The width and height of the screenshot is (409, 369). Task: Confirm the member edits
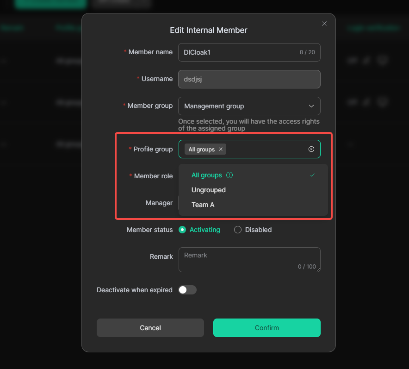(x=266, y=328)
